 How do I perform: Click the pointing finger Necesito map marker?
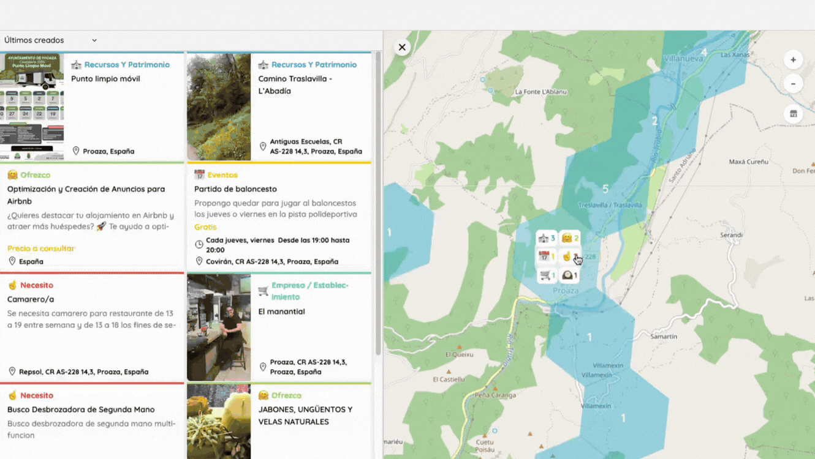(x=567, y=256)
